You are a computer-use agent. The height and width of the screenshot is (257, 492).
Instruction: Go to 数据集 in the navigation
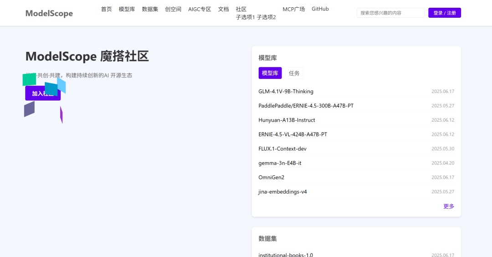150,9
